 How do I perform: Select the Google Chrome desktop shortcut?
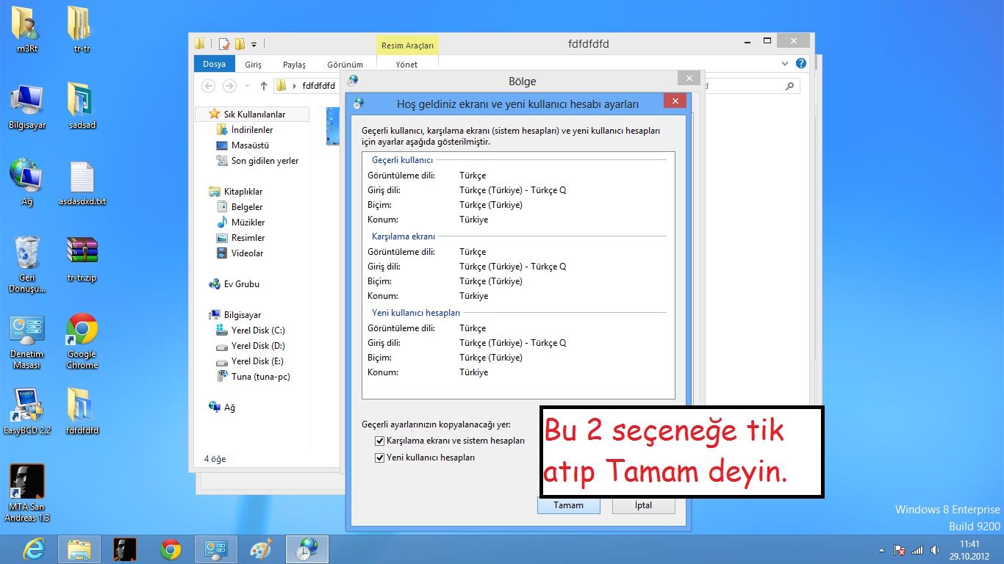[82, 341]
